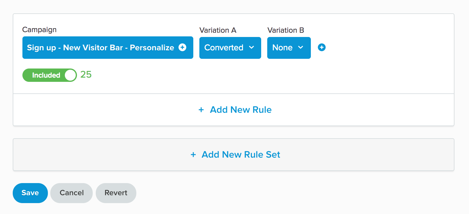Screen dimensions: 469x214
Task: Click the Variation B label
Action: (286, 30)
